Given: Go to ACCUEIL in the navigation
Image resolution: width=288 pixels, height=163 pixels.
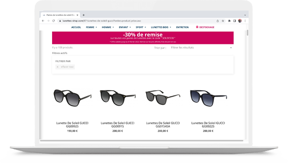Looking at the screenshot, I should pos(76,27).
